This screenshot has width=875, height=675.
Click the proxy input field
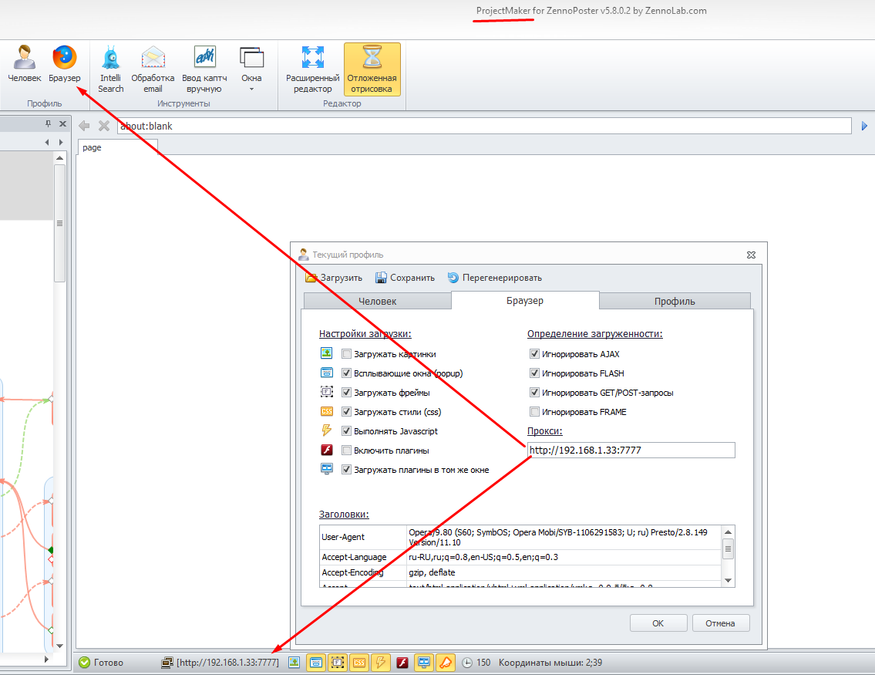(631, 450)
